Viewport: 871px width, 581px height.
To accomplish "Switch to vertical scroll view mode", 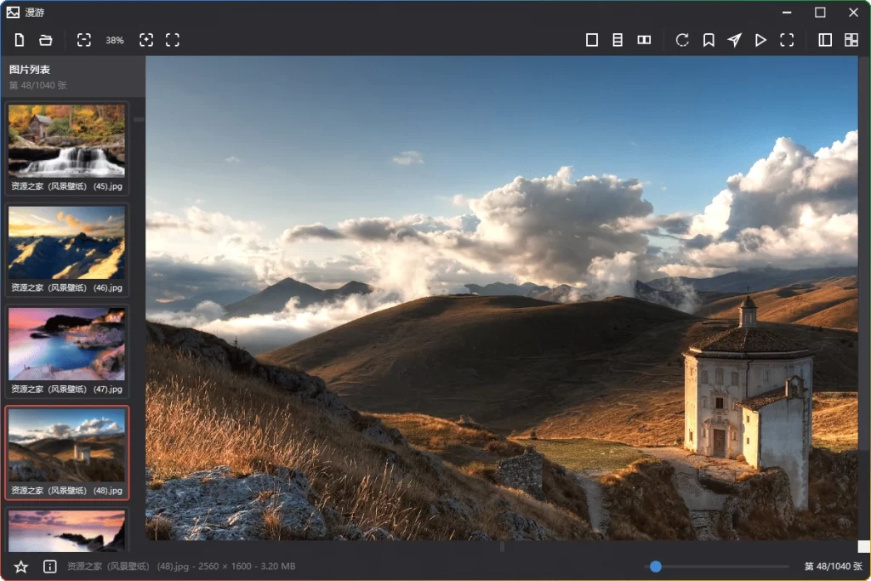I will pos(618,39).
